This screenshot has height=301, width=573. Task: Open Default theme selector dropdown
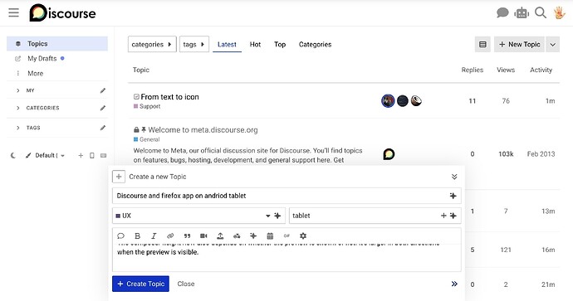[x=46, y=155]
